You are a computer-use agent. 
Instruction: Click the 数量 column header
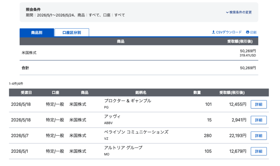197,92
